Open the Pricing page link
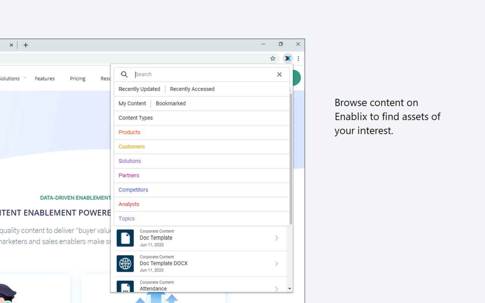Screen dimensions: 485x303 [78, 78]
